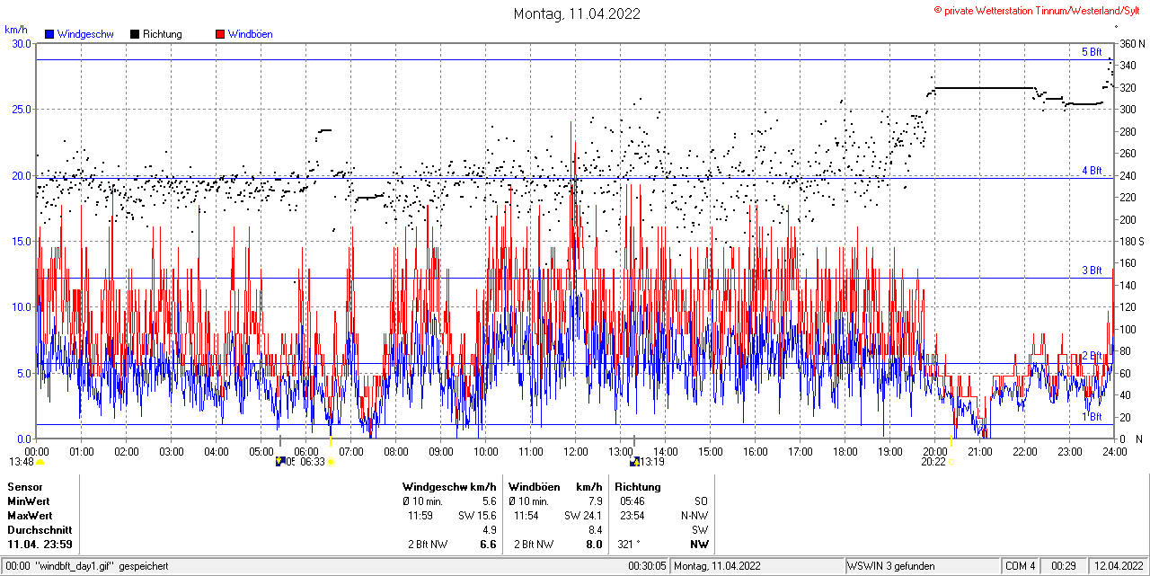Click the bold 6.6 current wind speed
The height and width of the screenshot is (576, 1150).
(489, 545)
